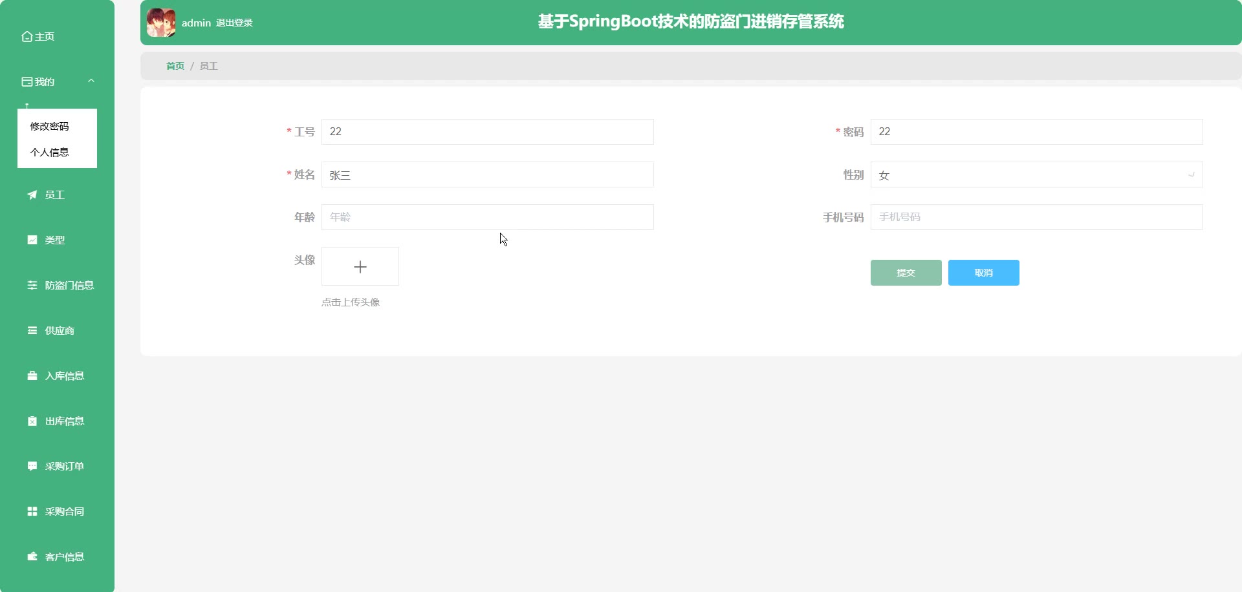
Task: Focus the 年龄 input field
Action: (488, 217)
